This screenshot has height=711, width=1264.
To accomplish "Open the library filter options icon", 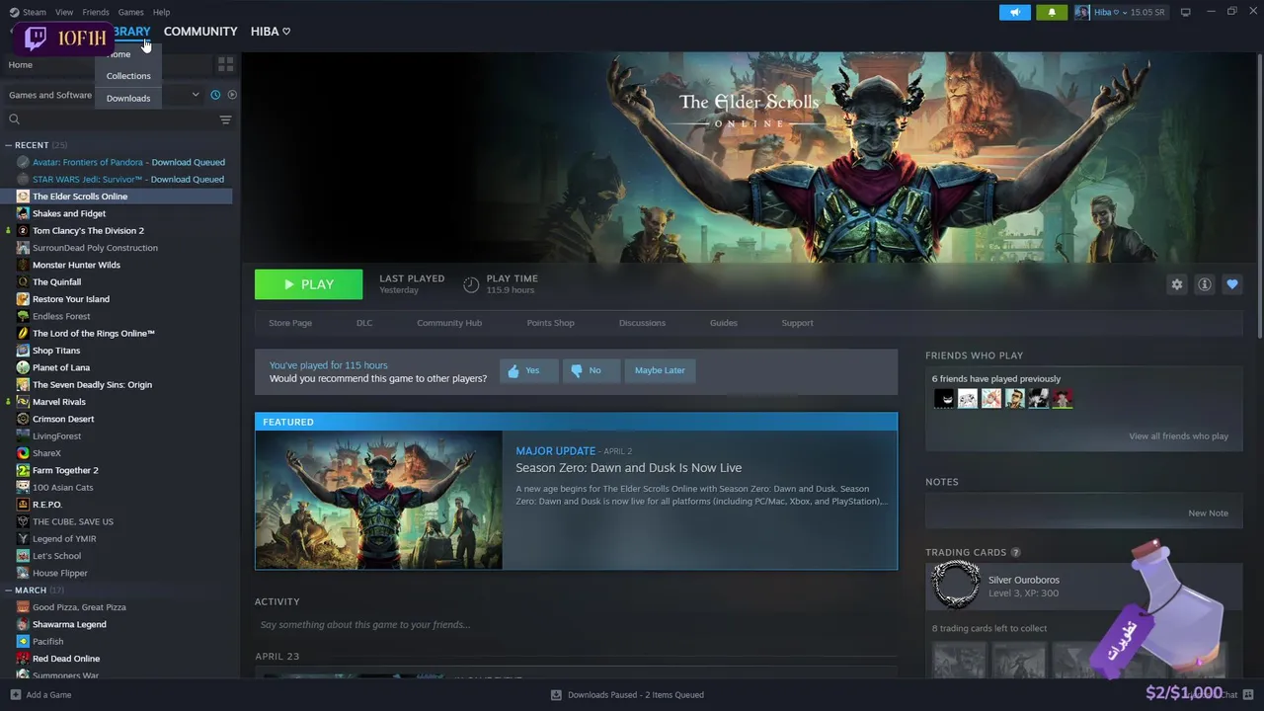I will click(x=225, y=119).
